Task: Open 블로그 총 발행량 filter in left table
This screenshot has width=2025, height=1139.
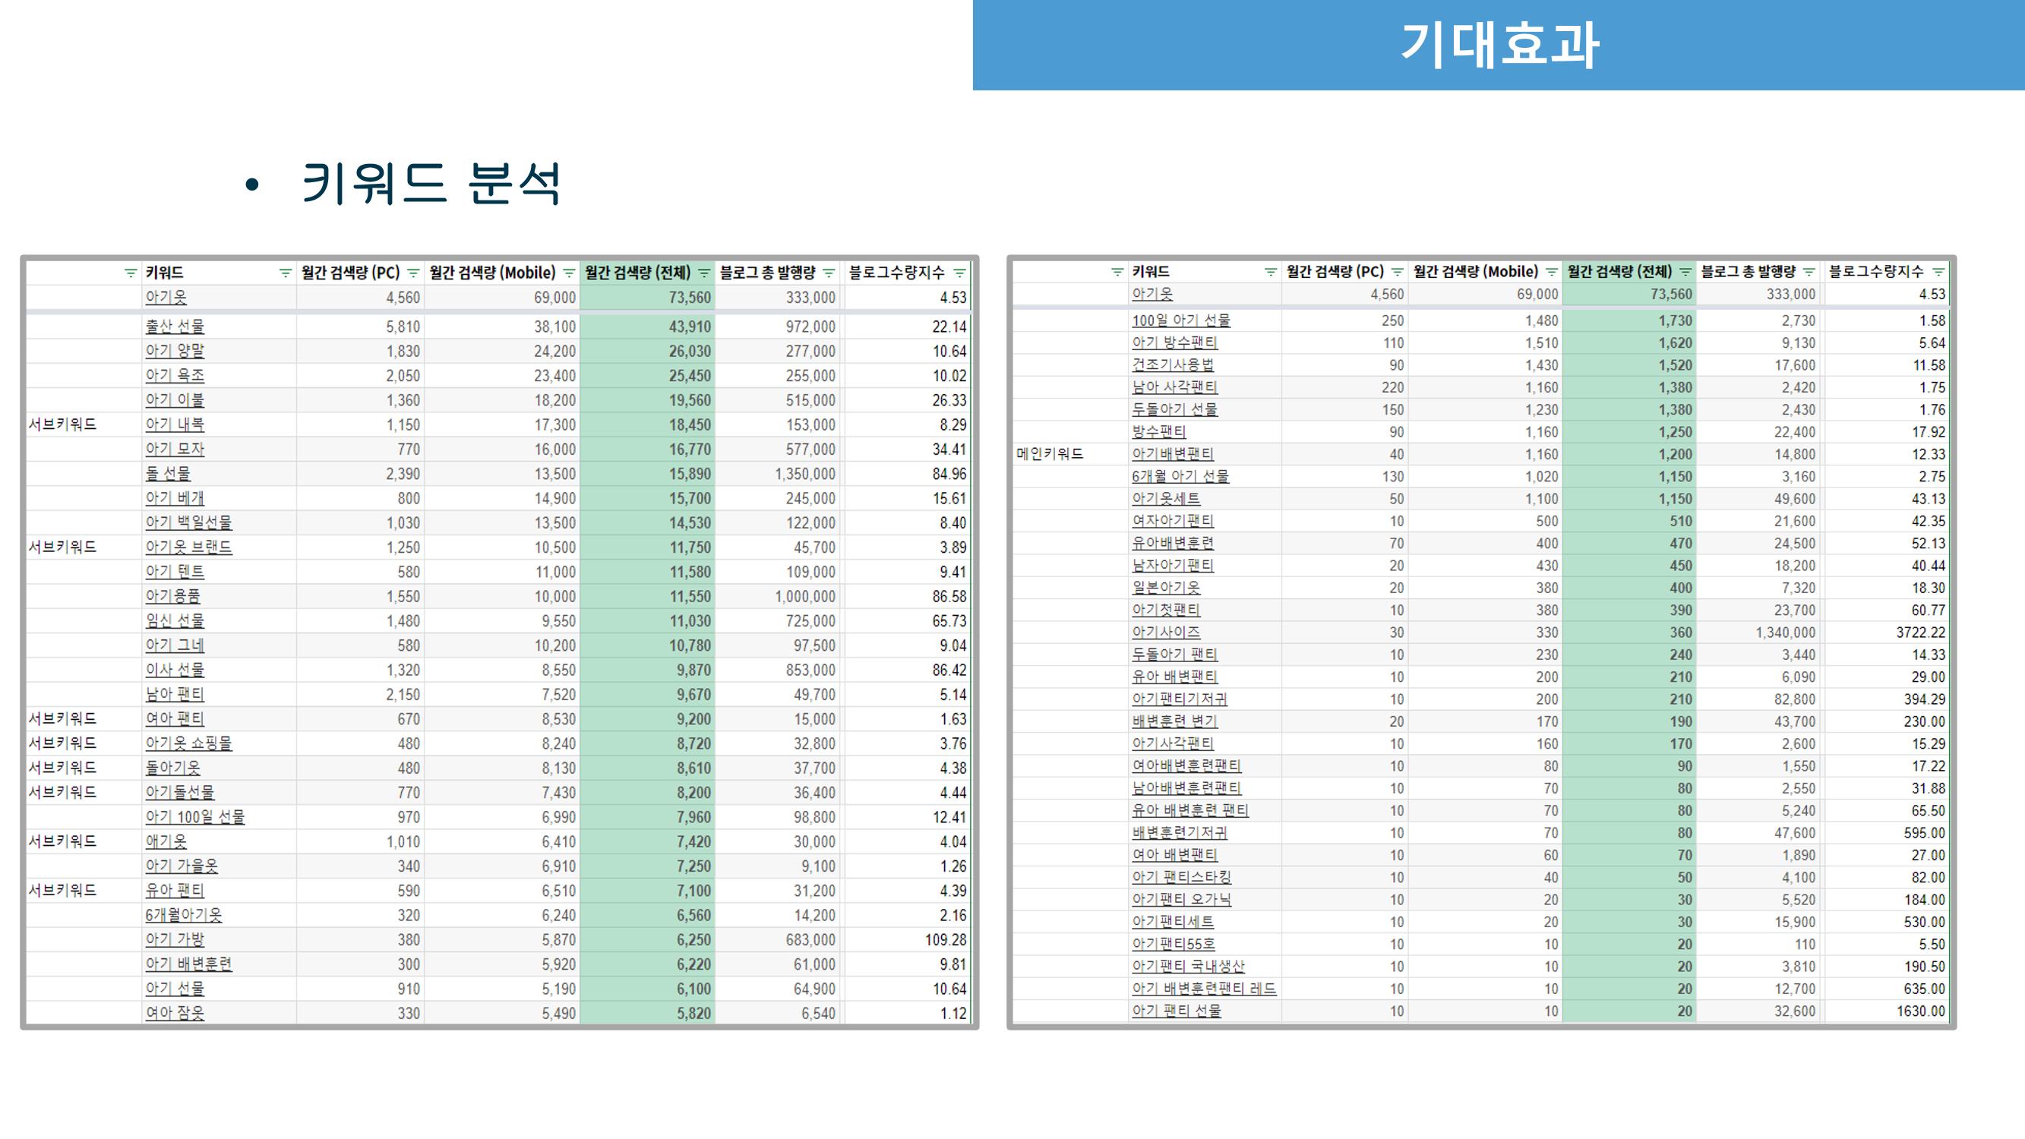Action: 828,273
